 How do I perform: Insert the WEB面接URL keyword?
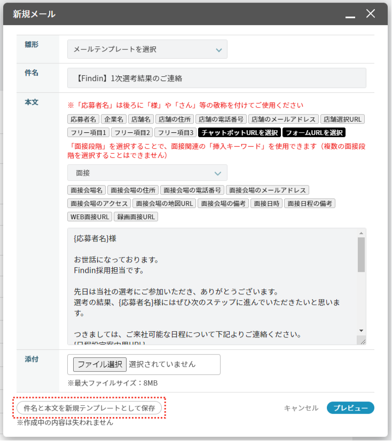click(90, 217)
